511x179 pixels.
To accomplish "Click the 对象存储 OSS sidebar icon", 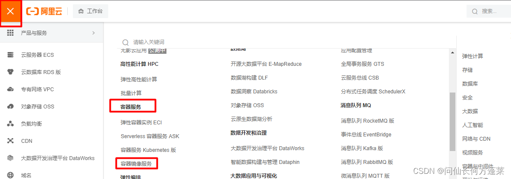I will [x=10, y=106].
